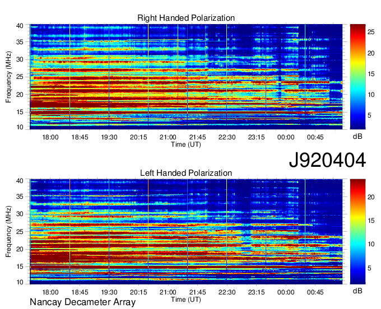Click the 20 MHz tick of Right Handed plot
This screenshot has width=381, height=309.
click(20, 95)
